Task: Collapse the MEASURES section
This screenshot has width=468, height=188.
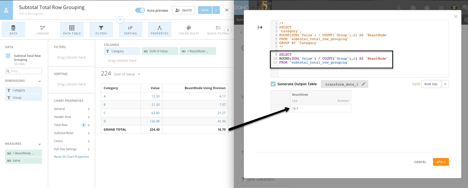Action: coord(40,144)
